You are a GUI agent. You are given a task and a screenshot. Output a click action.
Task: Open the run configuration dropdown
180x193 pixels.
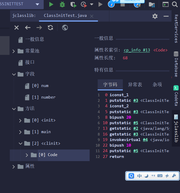point(37,4)
